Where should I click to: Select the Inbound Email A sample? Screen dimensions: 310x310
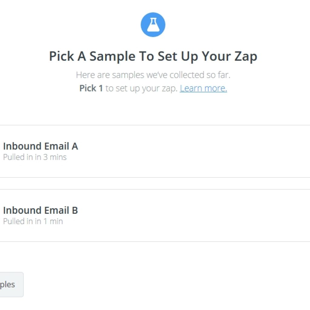coord(155,151)
